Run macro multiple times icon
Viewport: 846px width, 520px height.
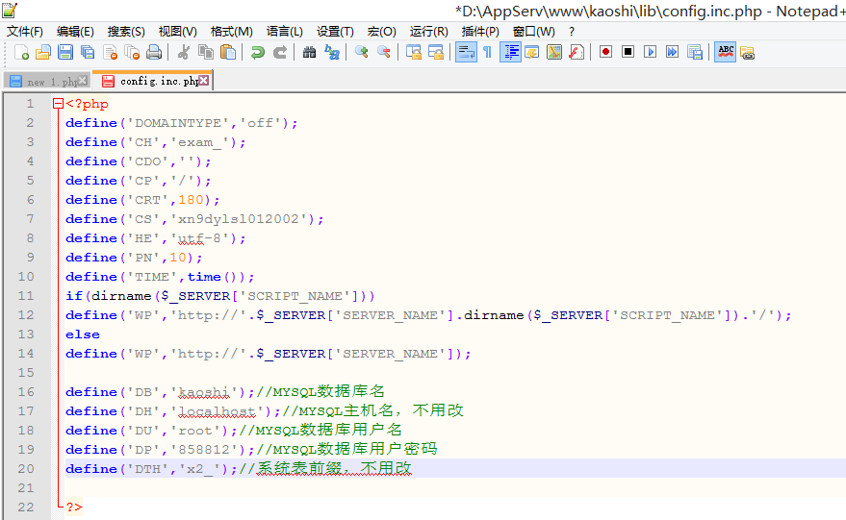coord(672,52)
